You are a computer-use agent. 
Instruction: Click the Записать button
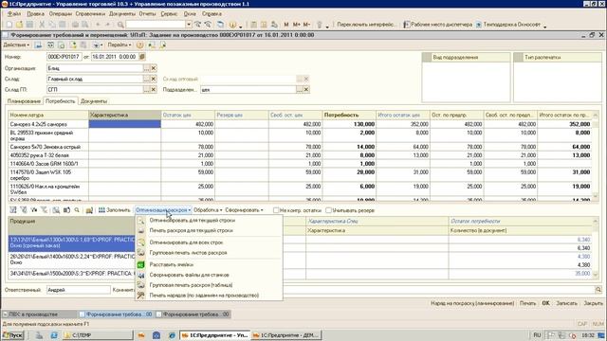567,303
